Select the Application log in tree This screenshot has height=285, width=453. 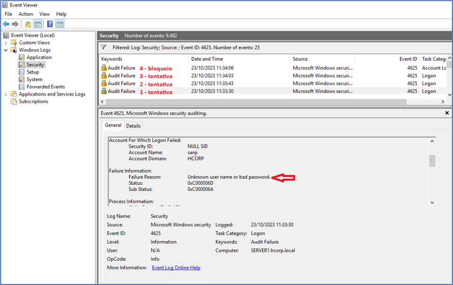(x=39, y=57)
